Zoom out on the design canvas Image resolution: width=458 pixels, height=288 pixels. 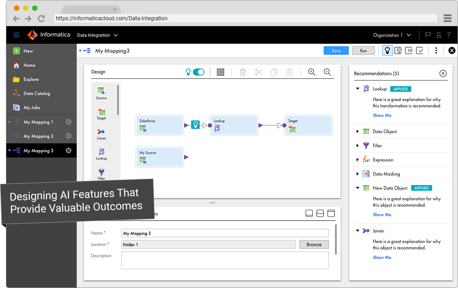(x=328, y=72)
